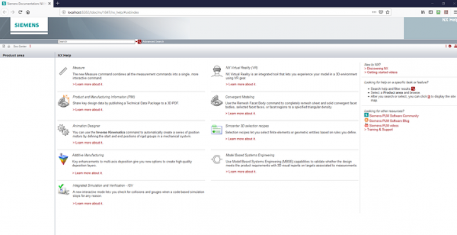Viewport: 457px width, 235px height.
Task: Click the browser address bar URL
Action: [103, 12]
